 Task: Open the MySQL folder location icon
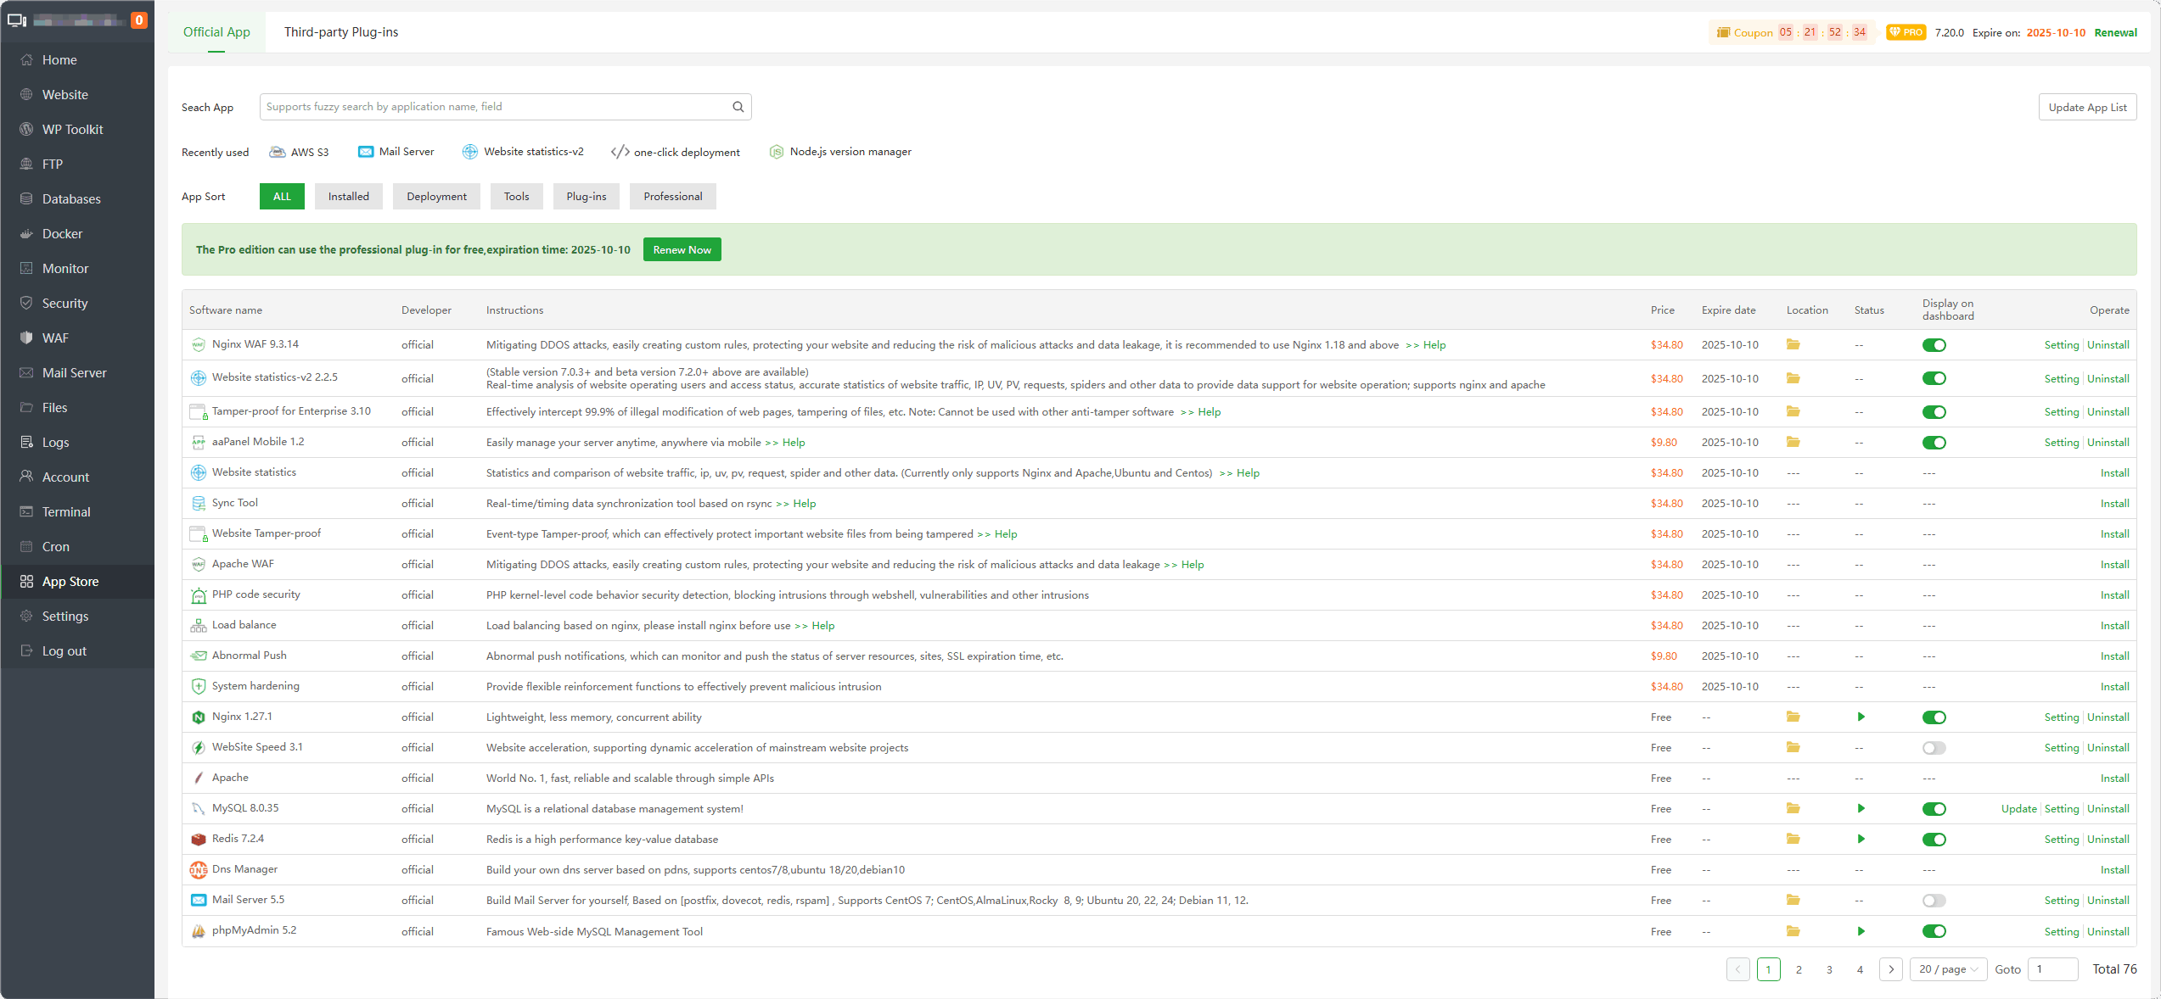coord(1793,808)
